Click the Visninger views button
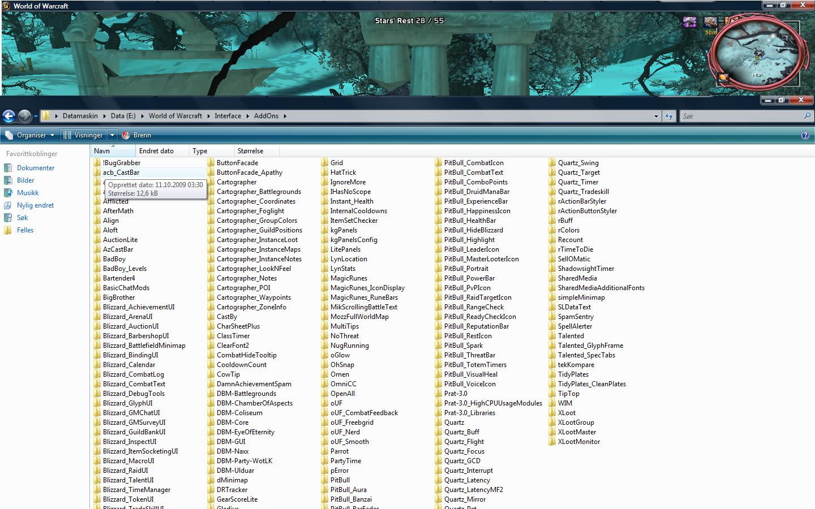This screenshot has height=509, width=815. click(83, 135)
